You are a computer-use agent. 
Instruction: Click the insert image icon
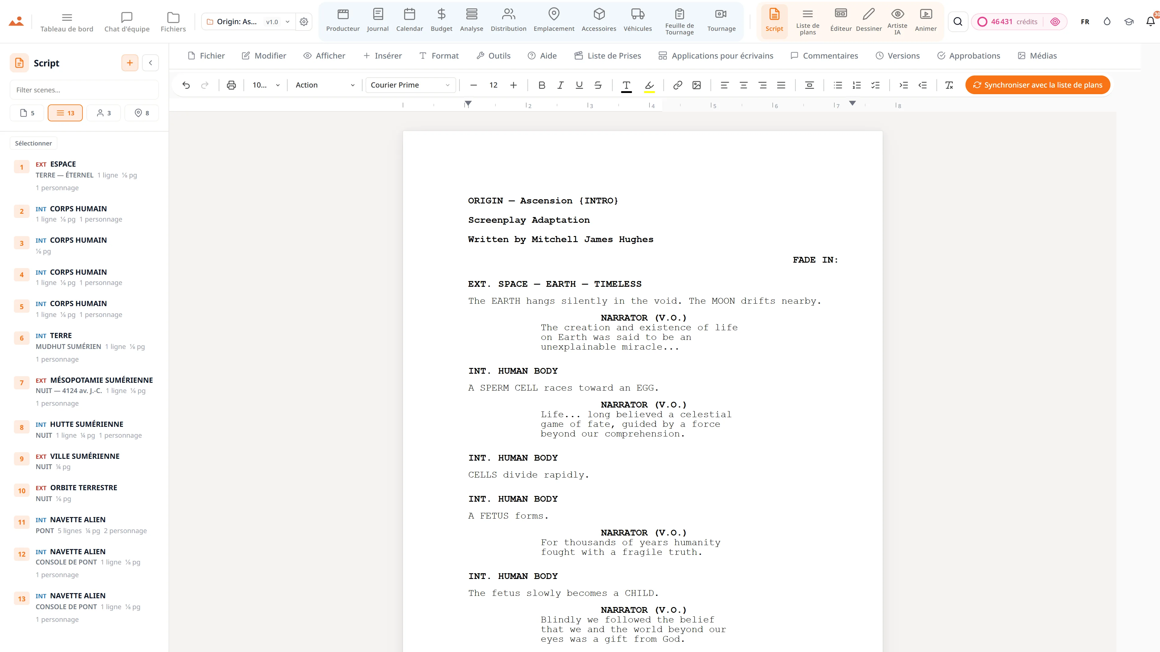[697, 85]
